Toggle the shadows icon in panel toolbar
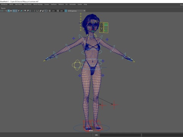Viewport: 183px width, 137px height. pos(21,11)
